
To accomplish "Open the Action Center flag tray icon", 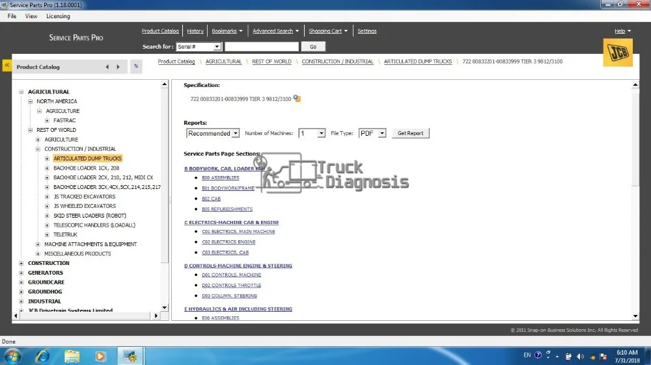I will [603, 357].
